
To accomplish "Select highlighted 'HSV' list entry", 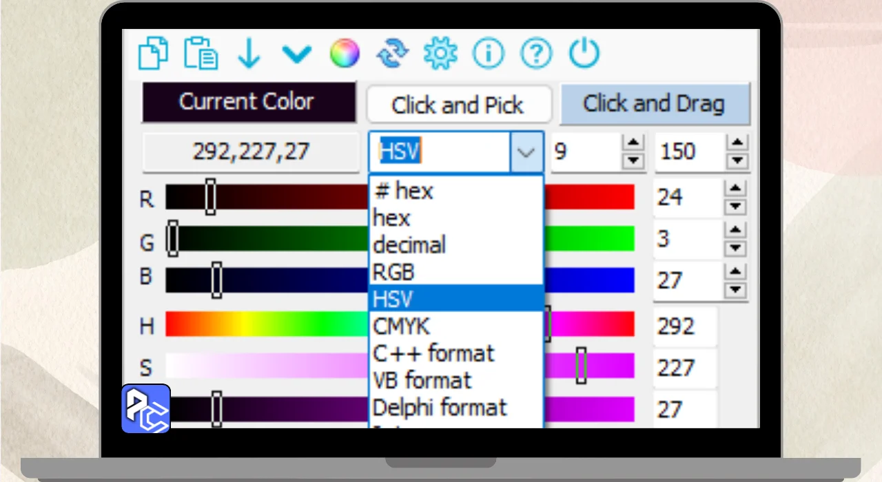I will (x=456, y=299).
